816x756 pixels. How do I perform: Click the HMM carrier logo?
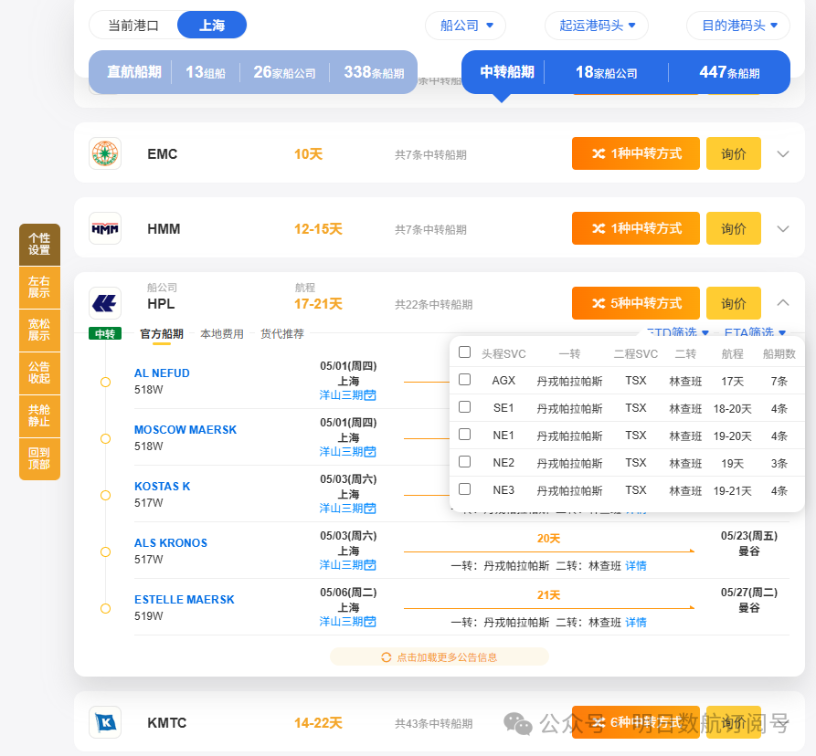point(105,229)
